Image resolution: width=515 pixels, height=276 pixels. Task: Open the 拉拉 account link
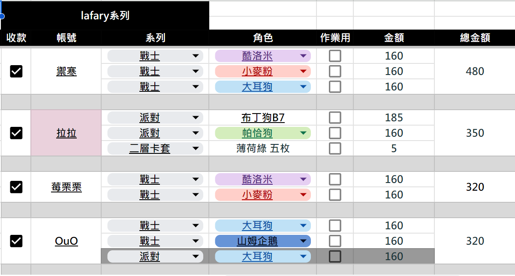66,133
